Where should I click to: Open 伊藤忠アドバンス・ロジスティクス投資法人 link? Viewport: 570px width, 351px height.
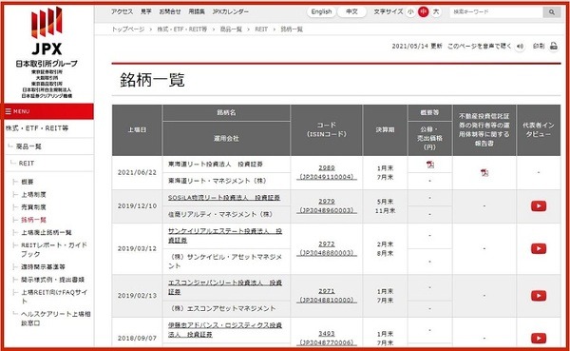(x=224, y=329)
